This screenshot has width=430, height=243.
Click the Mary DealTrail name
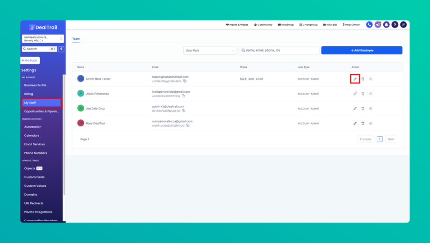point(95,124)
